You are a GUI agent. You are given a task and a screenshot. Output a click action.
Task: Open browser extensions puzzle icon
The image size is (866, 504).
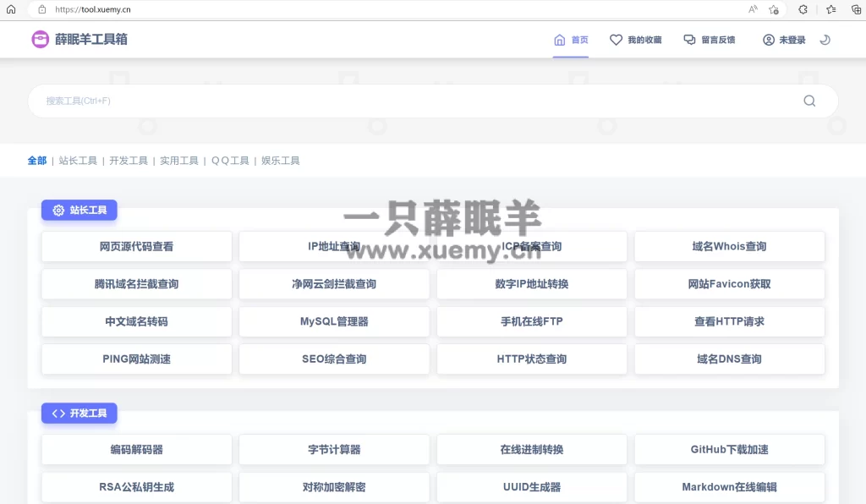tap(803, 9)
